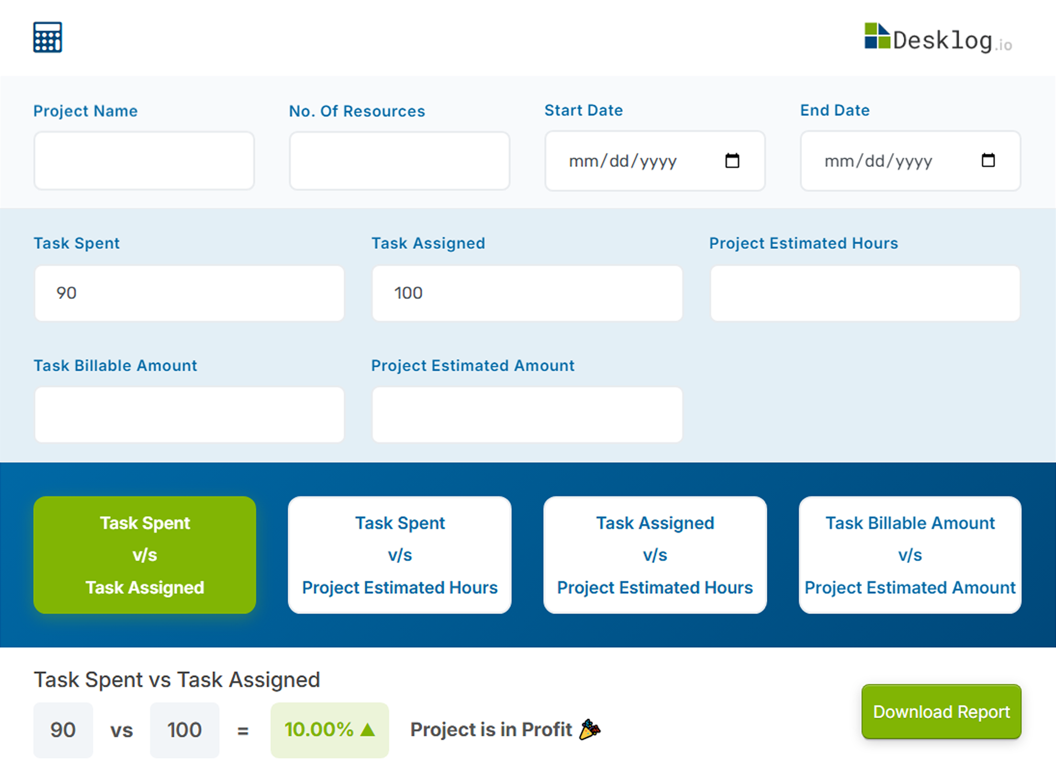Select Task Assigned vs Project Estimated Hours comparison
This screenshot has width=1056, height=775.
(x=654, y=555)
